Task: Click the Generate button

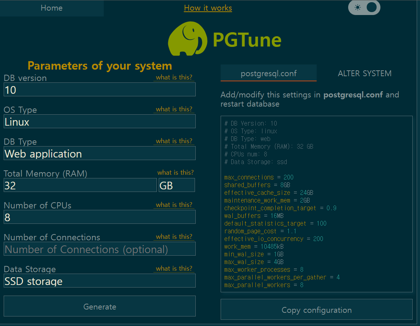Action: (x=100, y=306)
